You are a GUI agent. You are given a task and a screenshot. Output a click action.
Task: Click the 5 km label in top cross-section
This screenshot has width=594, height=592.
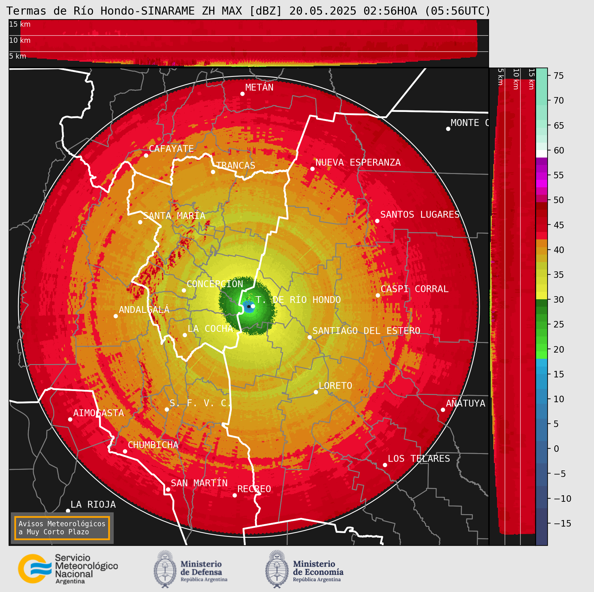pos(18,56)
